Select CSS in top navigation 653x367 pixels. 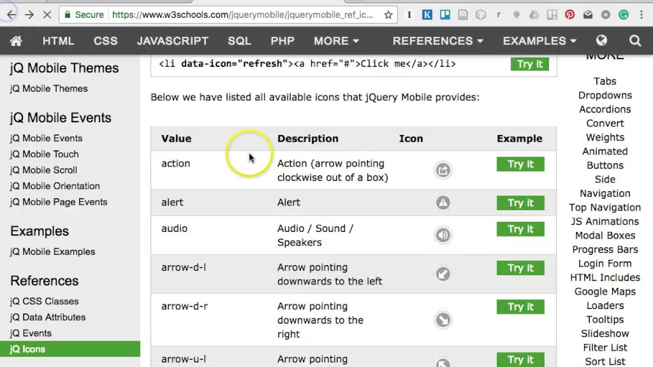point(106,41)
